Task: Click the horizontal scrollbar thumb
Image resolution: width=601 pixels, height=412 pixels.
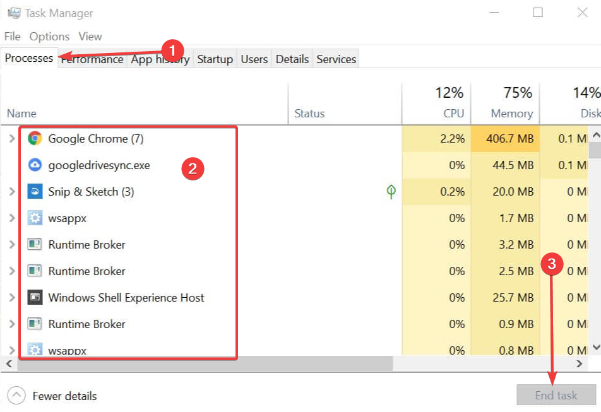Action: click(x=205, y=363)
